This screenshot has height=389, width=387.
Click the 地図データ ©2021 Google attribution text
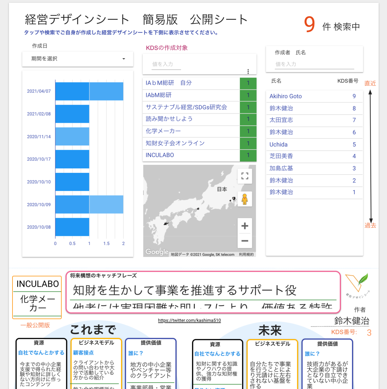[x=202, y=255]
